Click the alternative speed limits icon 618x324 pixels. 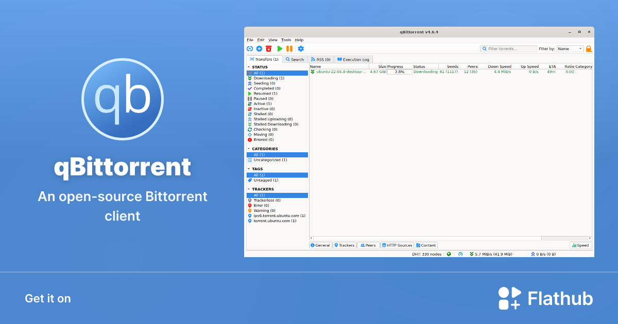[x=460, y=254]
